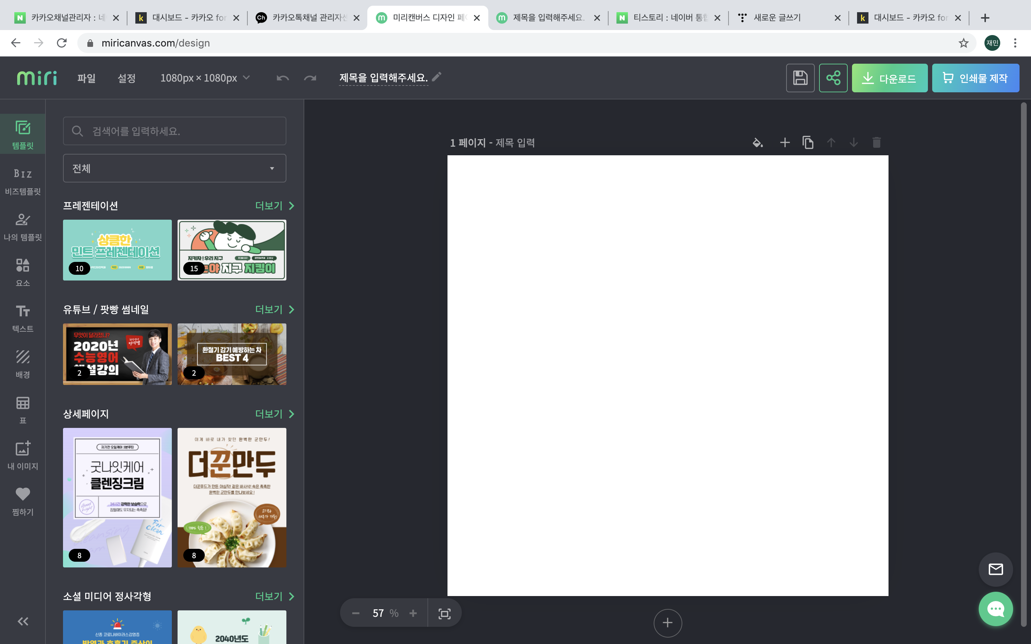The height and width of the screenshot is (644, 1031).
Task: Collapse the sidebar with the double chevron
Action: point(23,621)
